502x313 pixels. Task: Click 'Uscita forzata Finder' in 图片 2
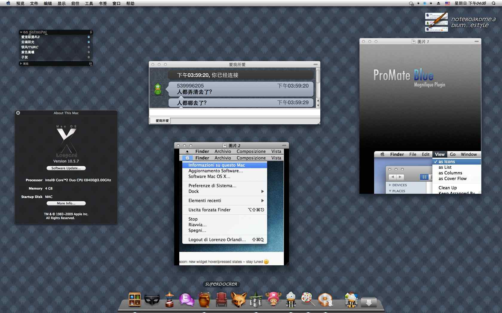[209, 210]
